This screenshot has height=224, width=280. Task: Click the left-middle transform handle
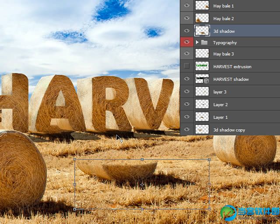click(75, 184)
